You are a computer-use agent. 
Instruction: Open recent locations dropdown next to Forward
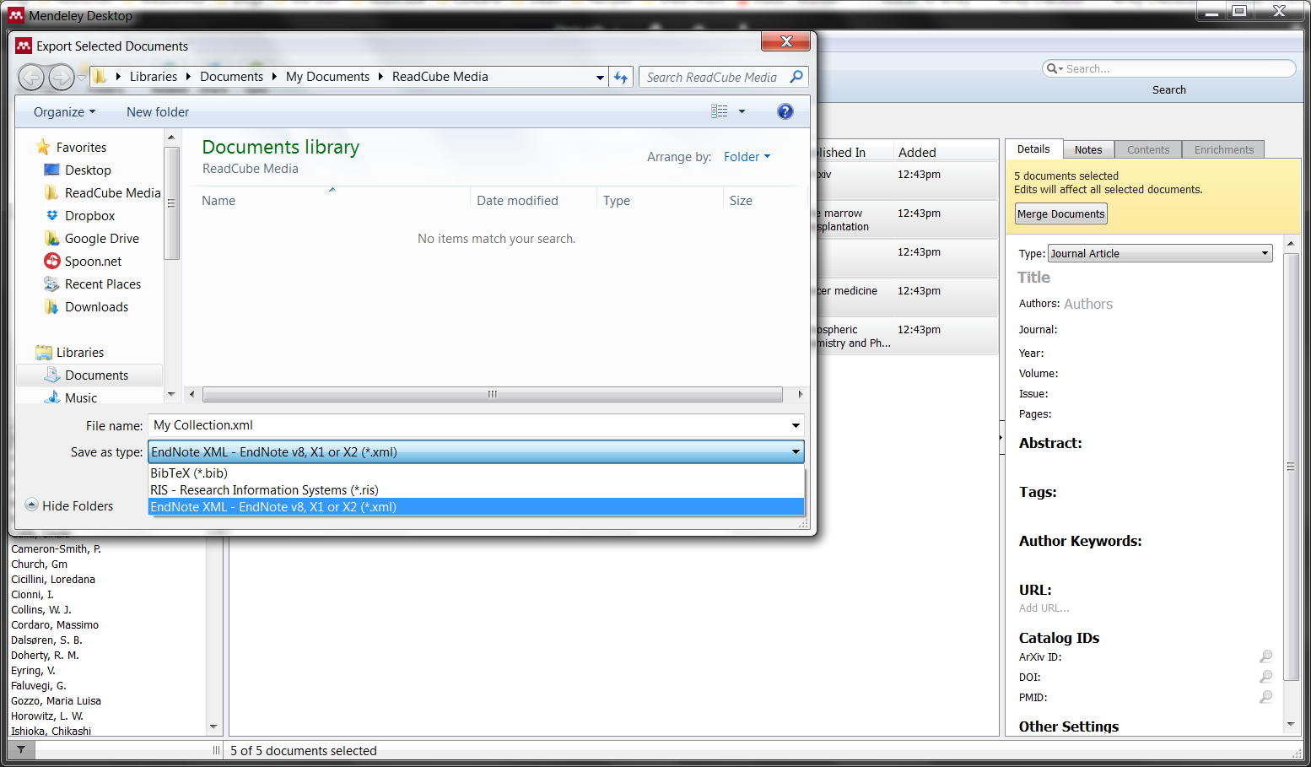(x=81, y=78)
